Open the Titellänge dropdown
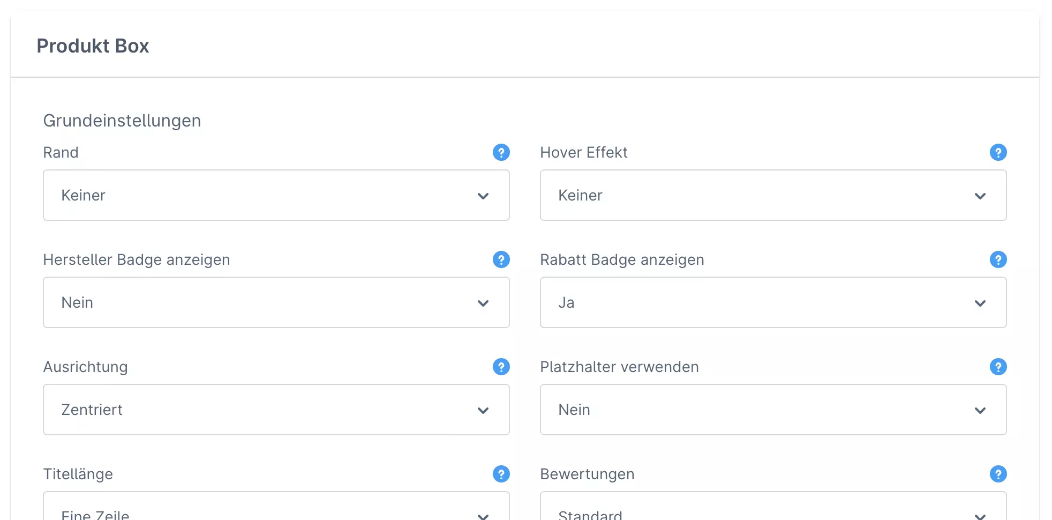The width and height of the screenshot is (1052, 520). pyautogui.click(x=276, y=509)
